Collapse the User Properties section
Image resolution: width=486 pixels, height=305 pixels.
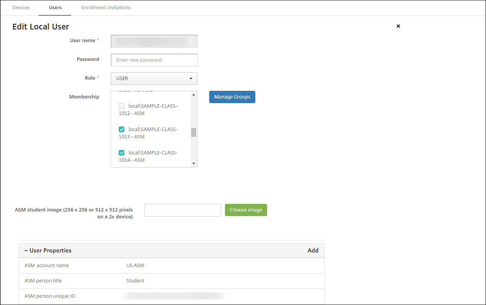pyautogui.click(x=48, y=251)
